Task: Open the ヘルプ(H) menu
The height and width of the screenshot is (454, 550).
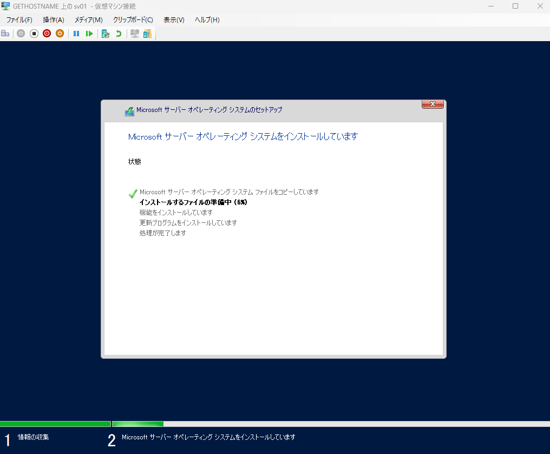Action: coord(207,20)
